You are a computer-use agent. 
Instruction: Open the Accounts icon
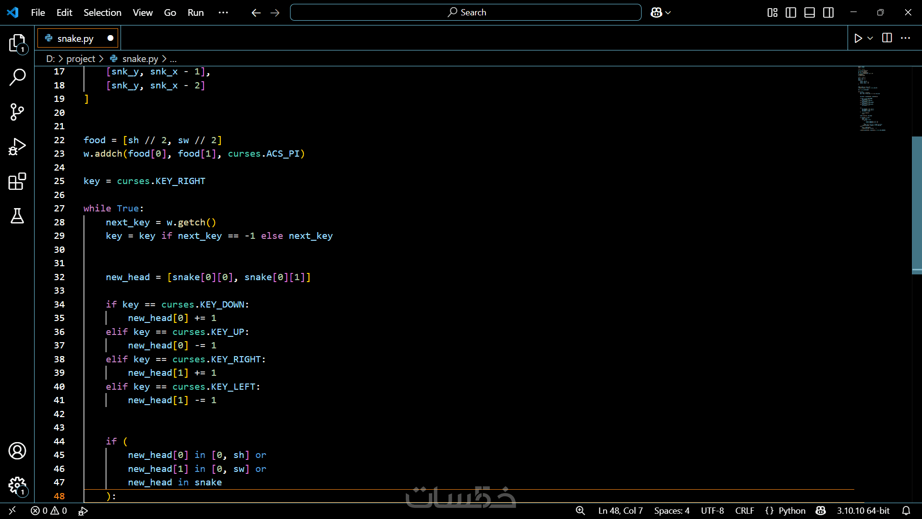click(17, 451)
